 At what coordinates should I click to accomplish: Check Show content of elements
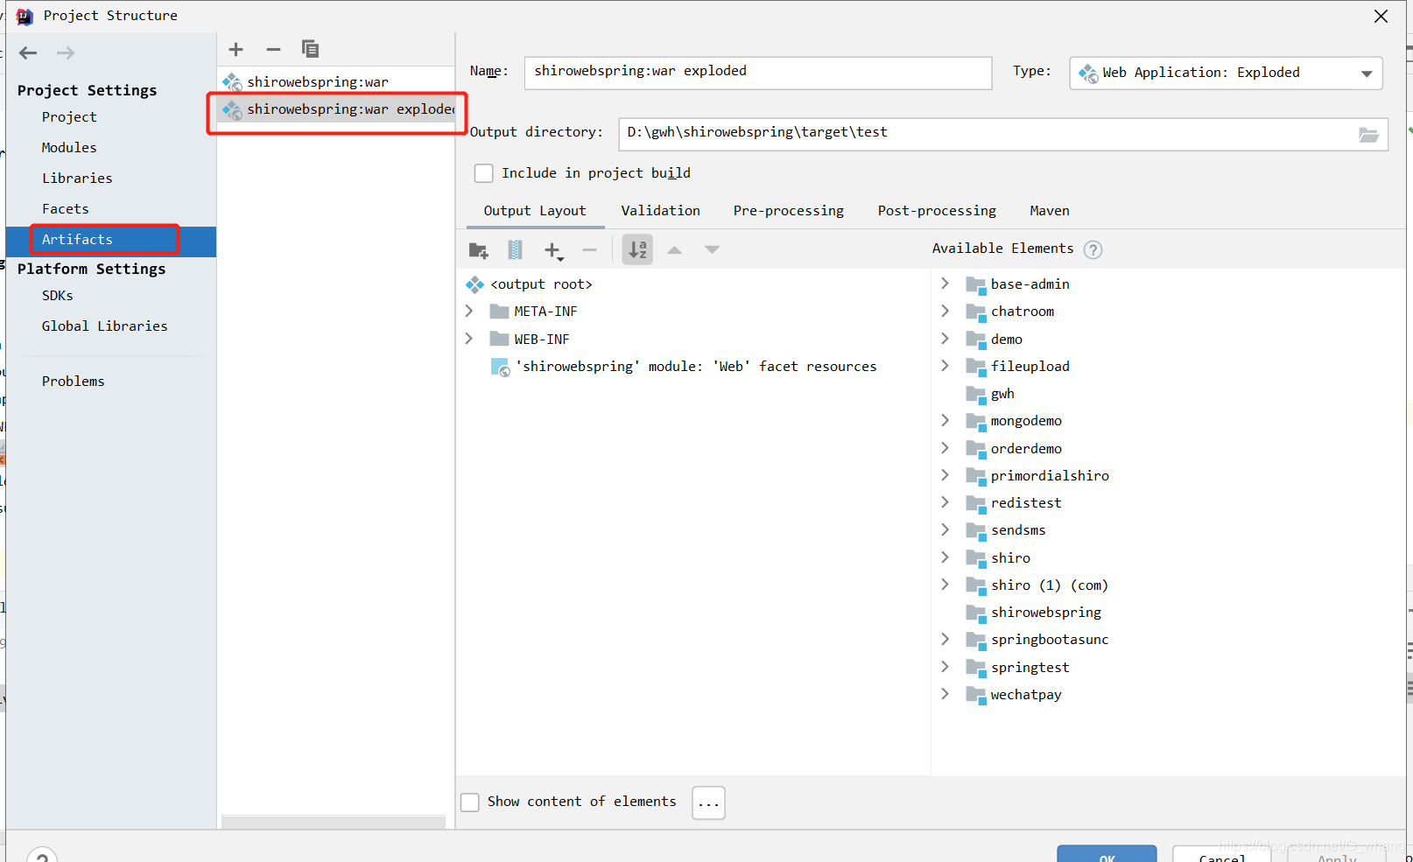click(x=470, y=802)
